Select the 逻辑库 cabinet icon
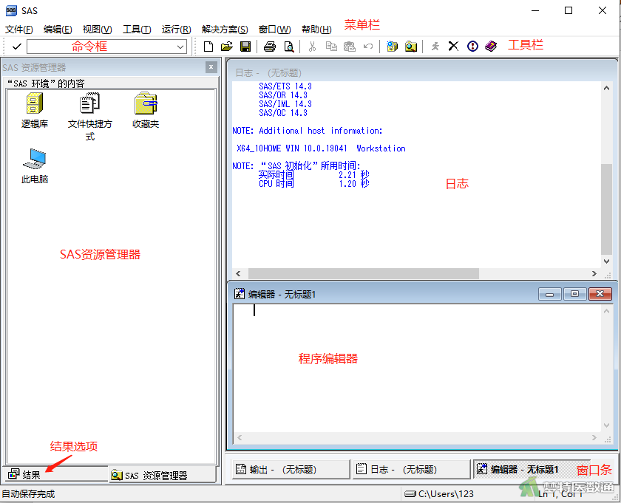Image resolution: width=621 pixels, height=503 pixels. tap(35, 110)
